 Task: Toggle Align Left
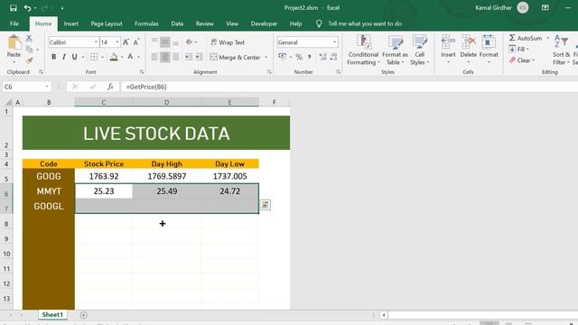click(154, 57)
